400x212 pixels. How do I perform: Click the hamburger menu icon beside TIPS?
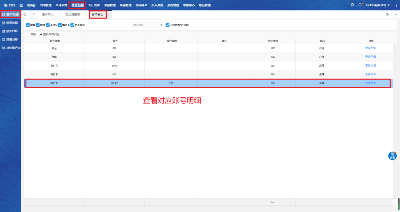tap(21, 5)
